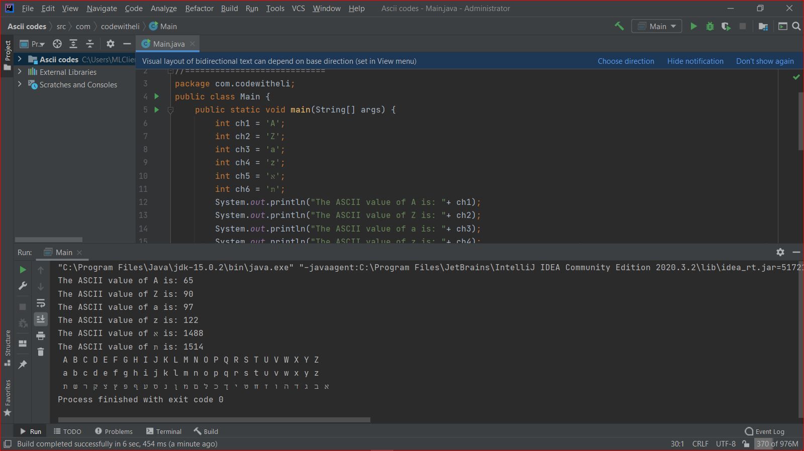The height and width of the screenshot is (451, 804).
Task: Expand External Libraries node
Action: (x=20, y=71)
